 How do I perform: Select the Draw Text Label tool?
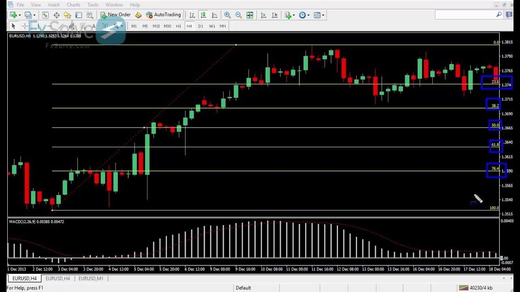(x=105, y=26)
